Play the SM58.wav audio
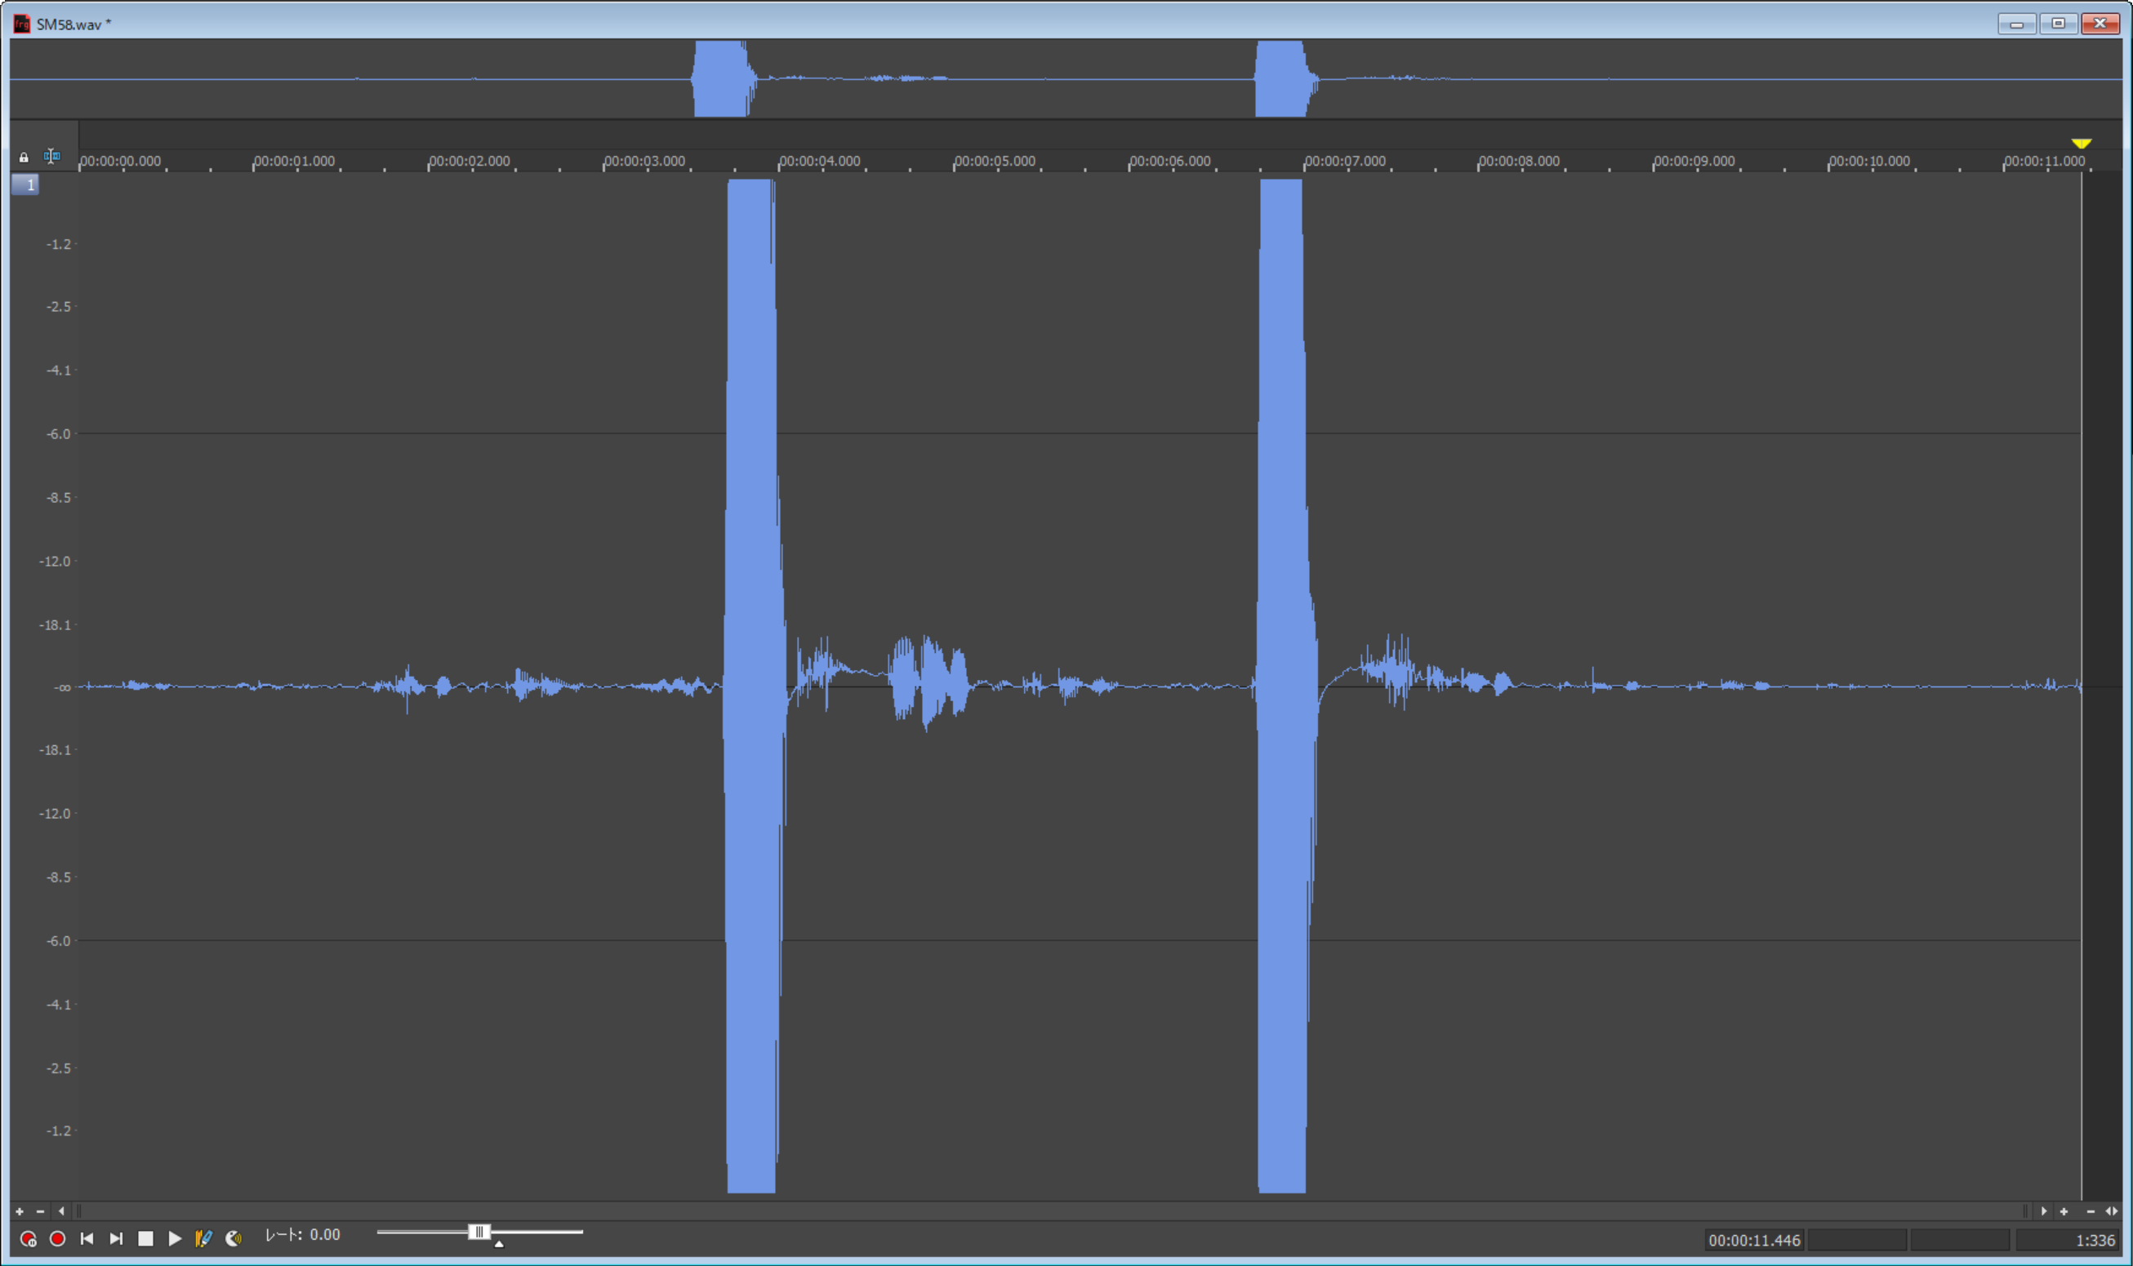The image size is (2133, 1266). click(175, 1239)
